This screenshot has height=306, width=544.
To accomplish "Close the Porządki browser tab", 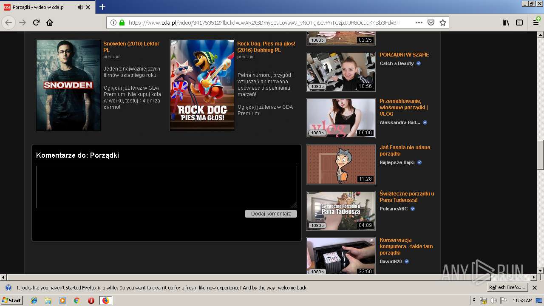I will click(88, 7).
